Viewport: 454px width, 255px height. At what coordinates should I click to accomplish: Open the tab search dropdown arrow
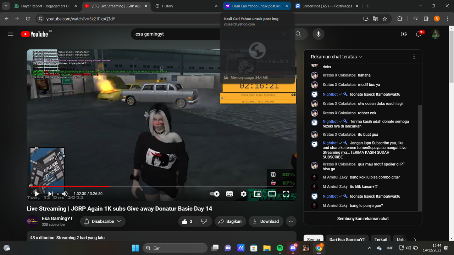[6, 6]
